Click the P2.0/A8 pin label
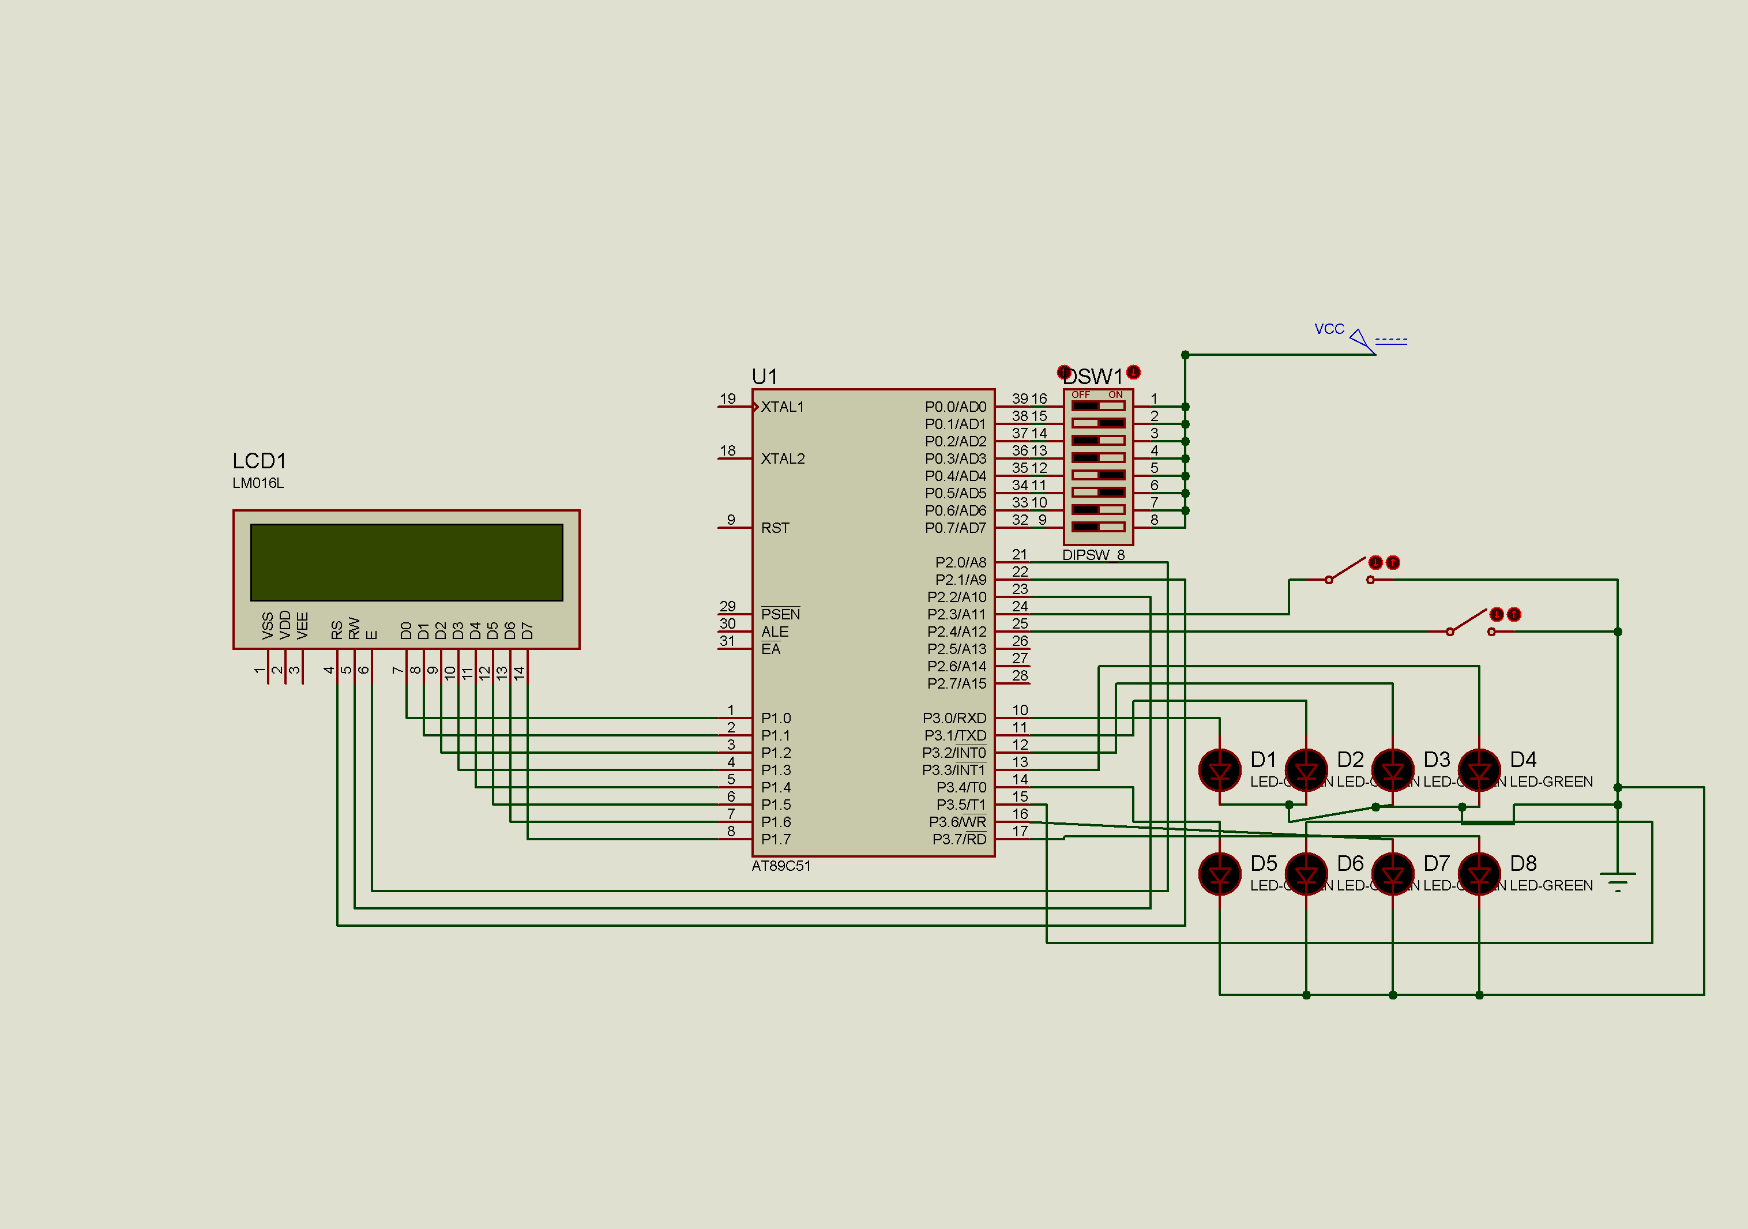The image size is (1748, 1229). click(x=961, y=562)
